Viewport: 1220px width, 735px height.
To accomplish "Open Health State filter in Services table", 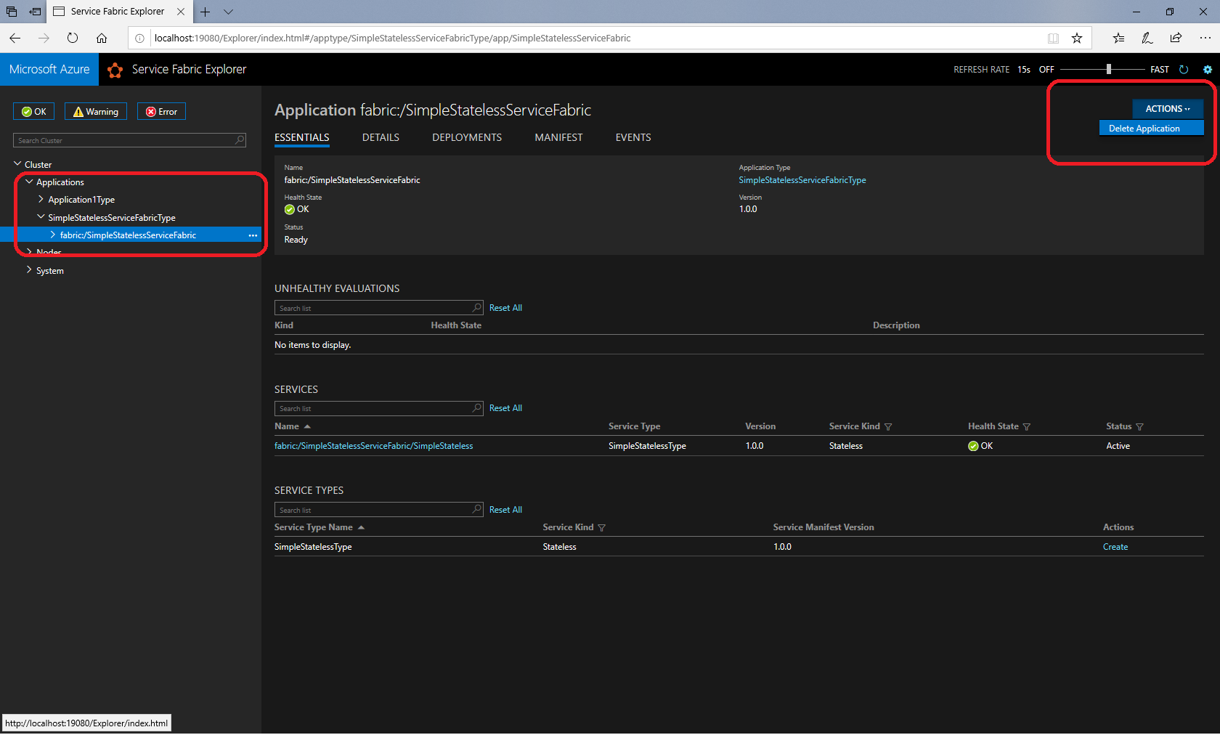I will 1026,427.
